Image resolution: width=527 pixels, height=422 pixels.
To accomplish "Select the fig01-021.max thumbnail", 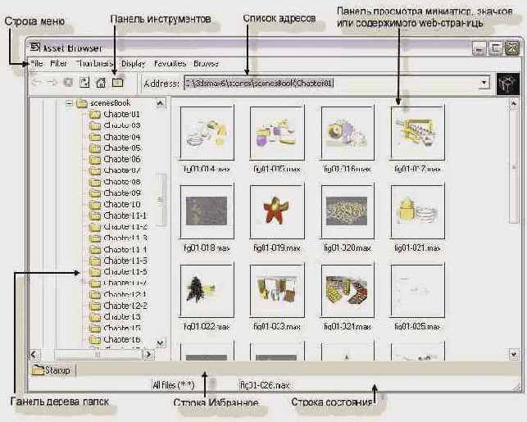I will [x=417, y=211].
